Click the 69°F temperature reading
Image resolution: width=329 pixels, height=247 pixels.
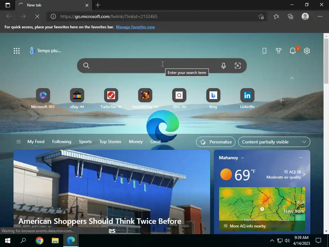click(245, 175)
